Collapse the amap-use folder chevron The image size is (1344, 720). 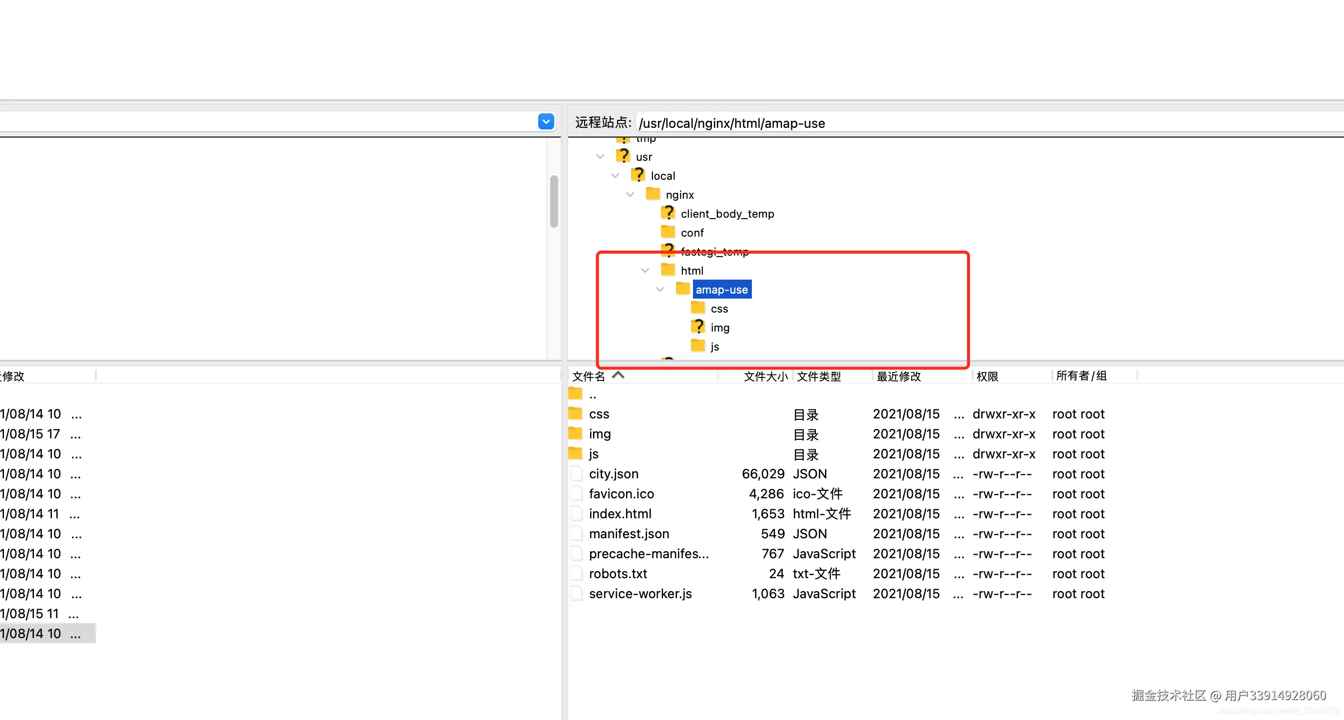(x=660, y=290)
